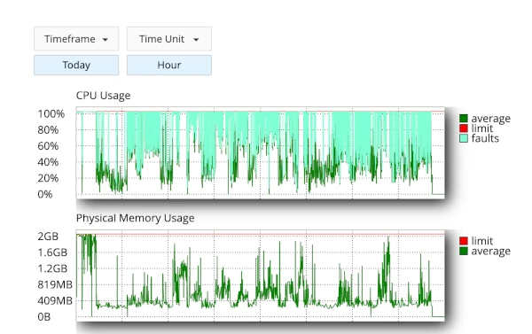
Task: Click the faults legend text
Action: point(485,138)
